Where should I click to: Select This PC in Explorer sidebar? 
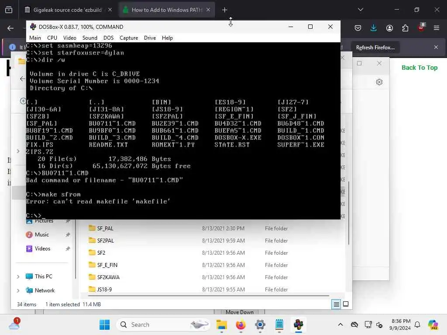[x=43, y=276]
